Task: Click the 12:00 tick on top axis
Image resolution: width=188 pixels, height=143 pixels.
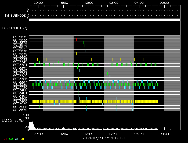Action: click(x=89, y=3)
